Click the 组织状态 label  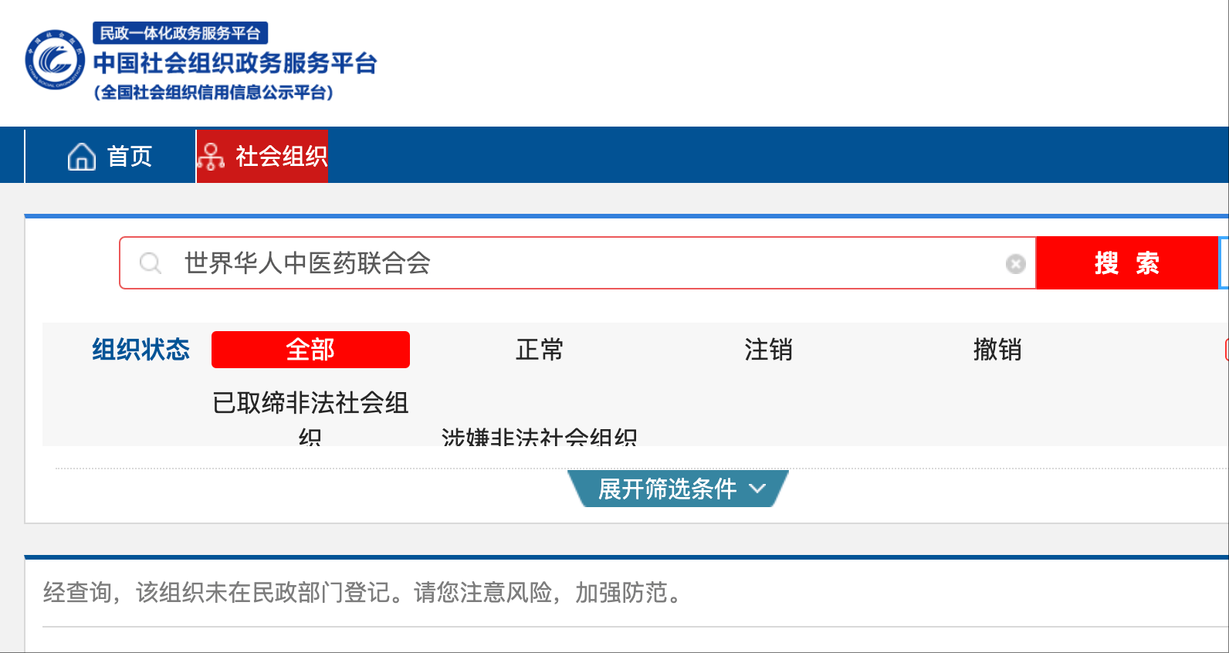141,350
